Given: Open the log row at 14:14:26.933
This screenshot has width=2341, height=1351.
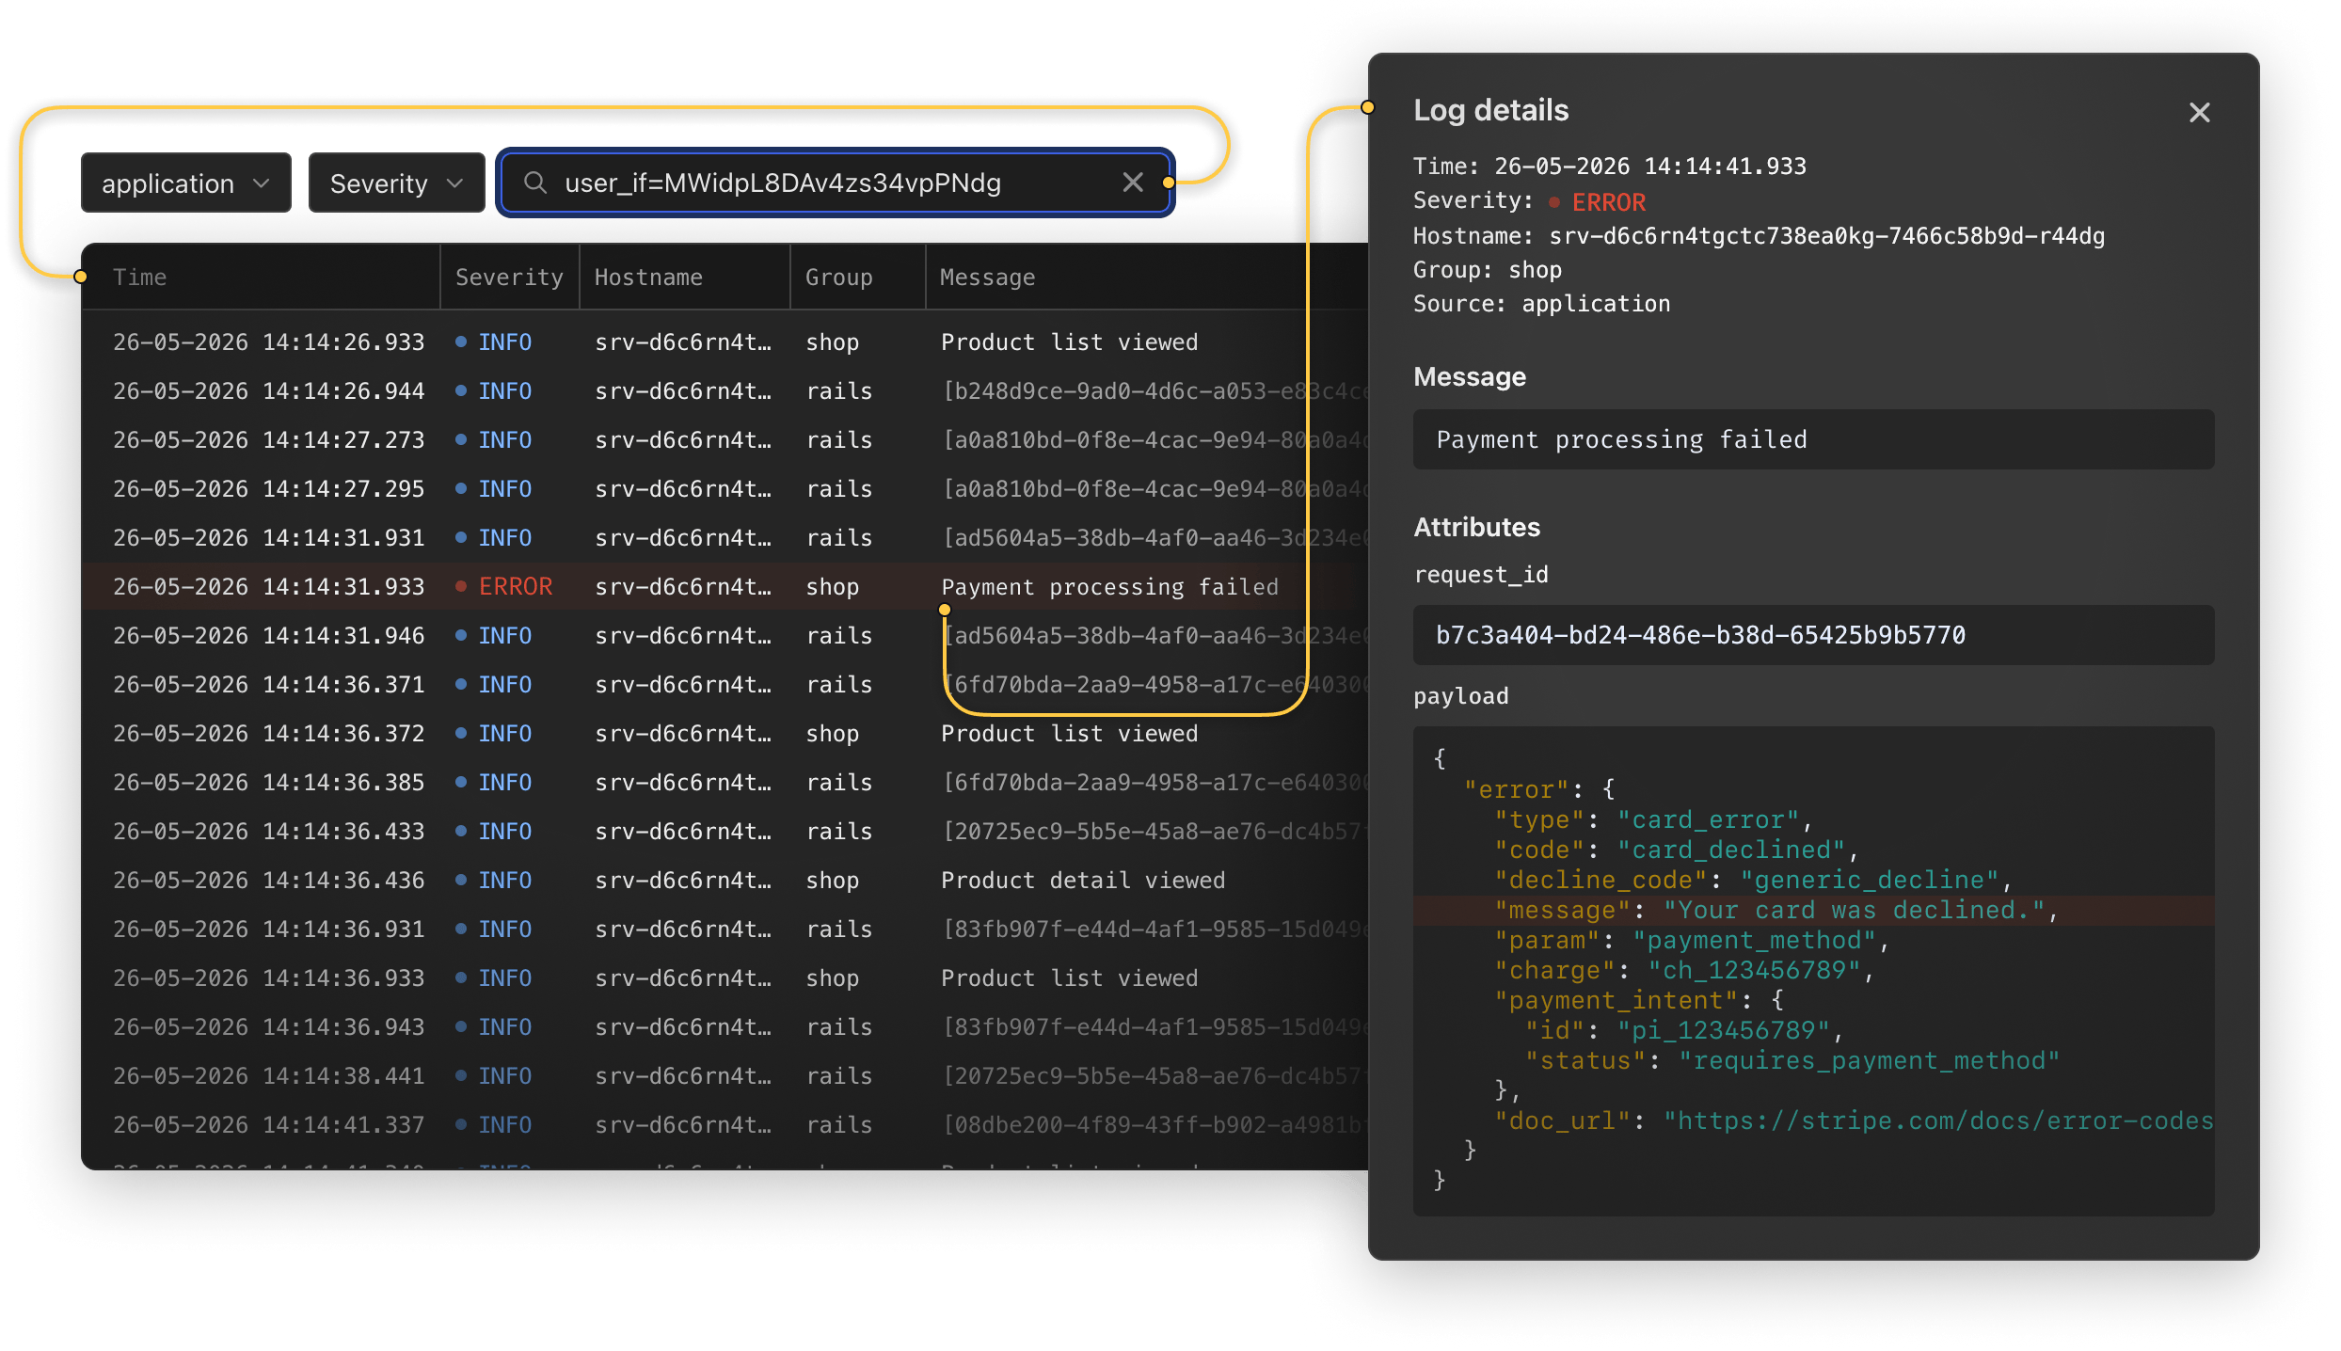Looking at the screenshot, I should [x=725, y=342].
